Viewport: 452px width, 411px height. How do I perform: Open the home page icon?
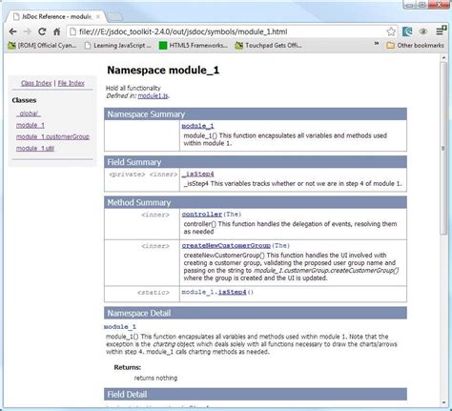pos(56,31)
